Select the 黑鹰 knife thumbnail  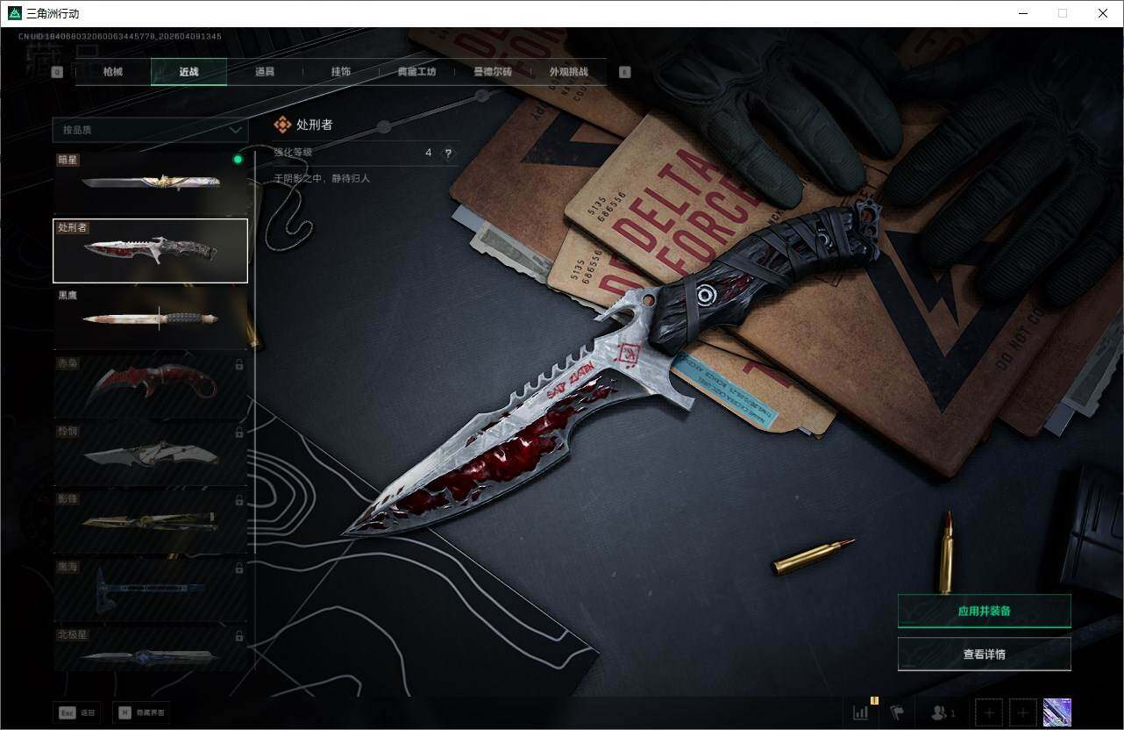coord(150,318)
